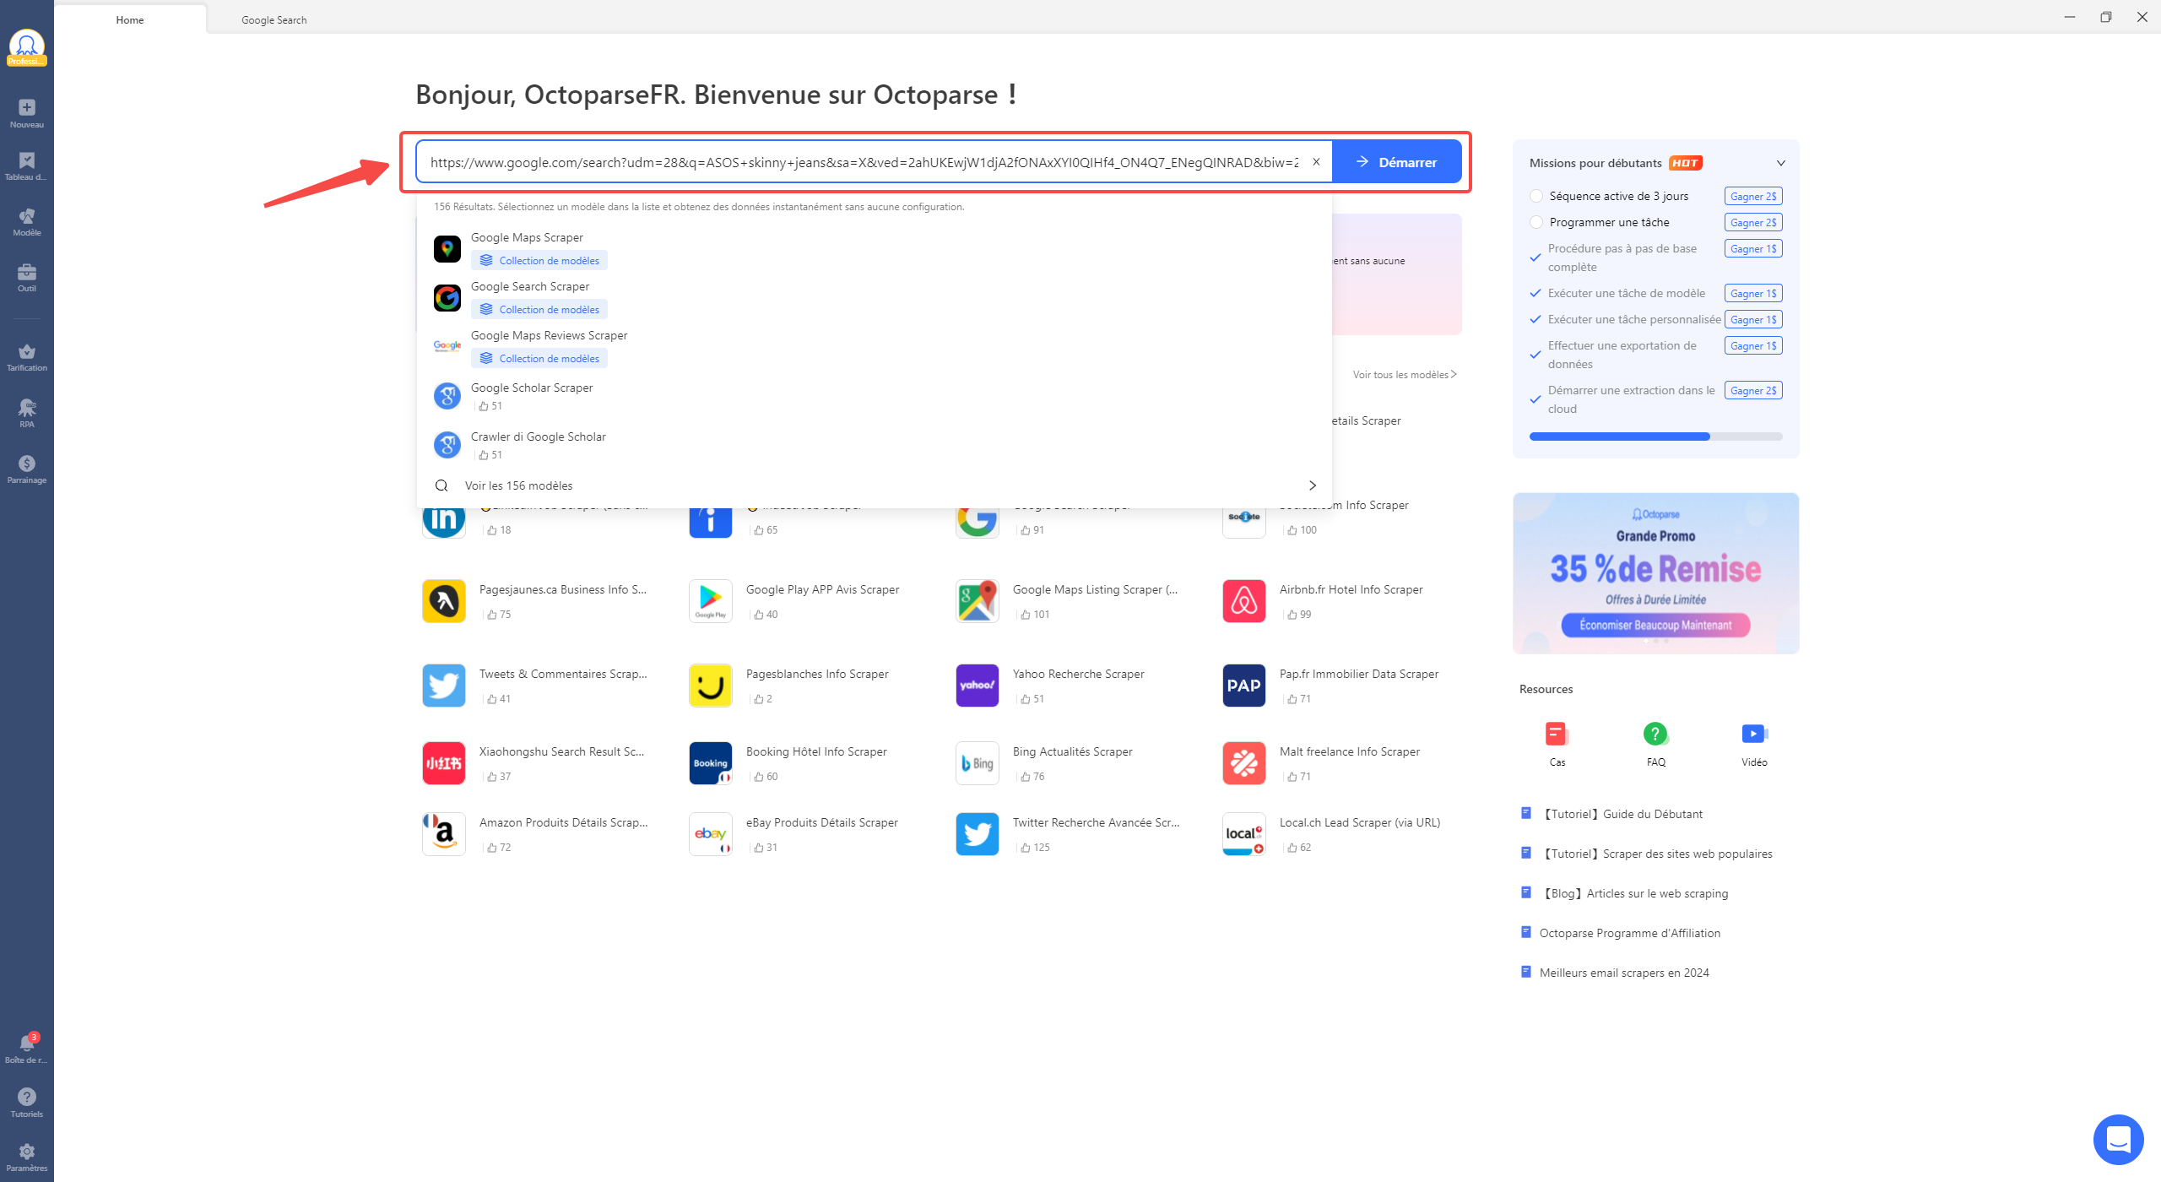Image resolution: width=2161 pixels, height=1182 pixels.
Task: Open the Cas resource icon
Action: [1557, 734]
